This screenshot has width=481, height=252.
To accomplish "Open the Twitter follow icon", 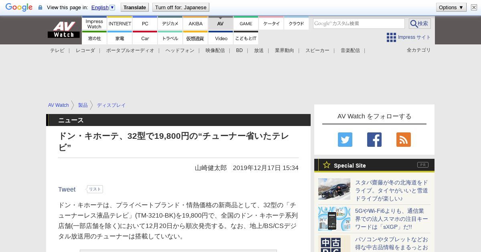I will coord(345,140).
